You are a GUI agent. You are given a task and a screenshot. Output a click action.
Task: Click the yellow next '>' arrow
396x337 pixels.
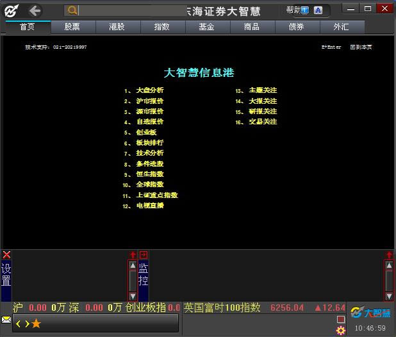click(x=27, y=324)
